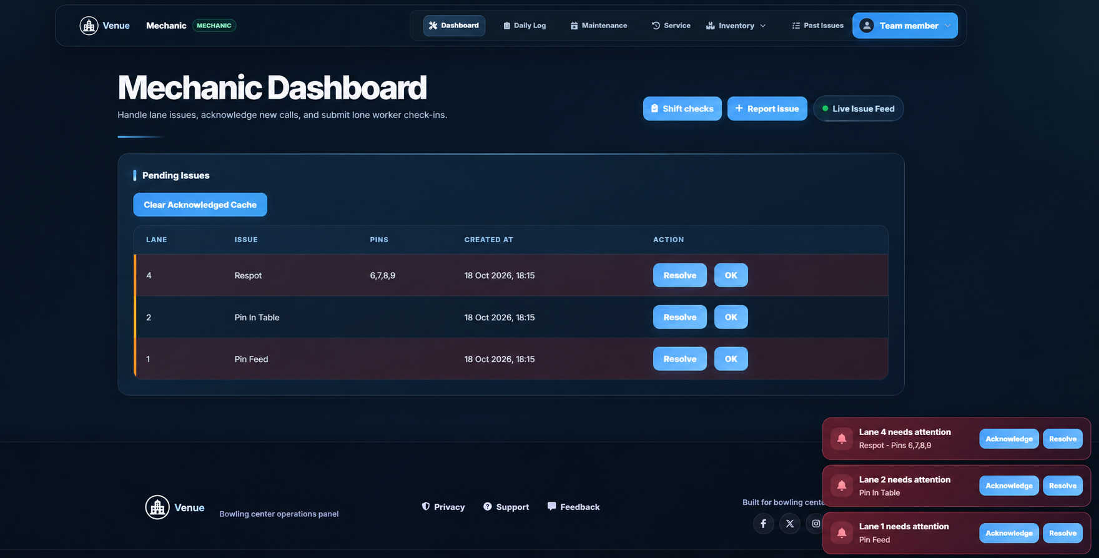The image size is (1099, 558).
Task: Resolve the Lane 4 Respot issue
Action: pyautogui.click(x=680, y=275)
